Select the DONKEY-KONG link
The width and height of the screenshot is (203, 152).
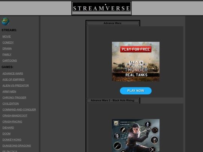[12, 140]
